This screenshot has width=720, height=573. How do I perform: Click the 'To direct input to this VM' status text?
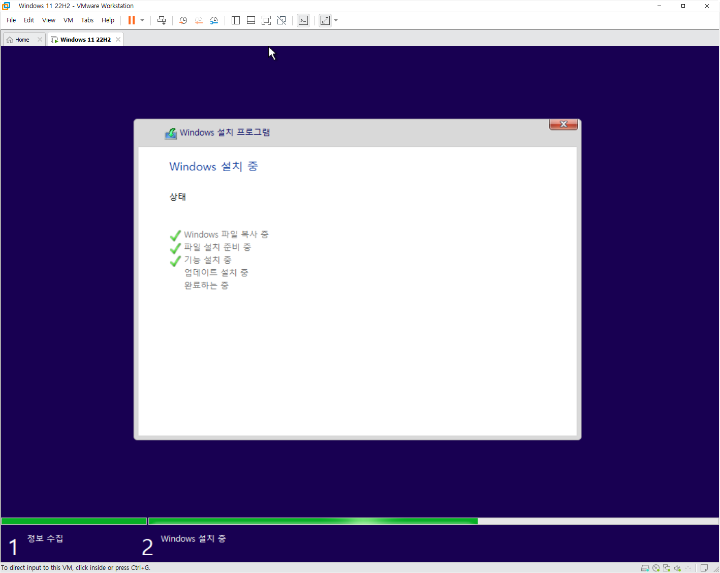[76, 568]
